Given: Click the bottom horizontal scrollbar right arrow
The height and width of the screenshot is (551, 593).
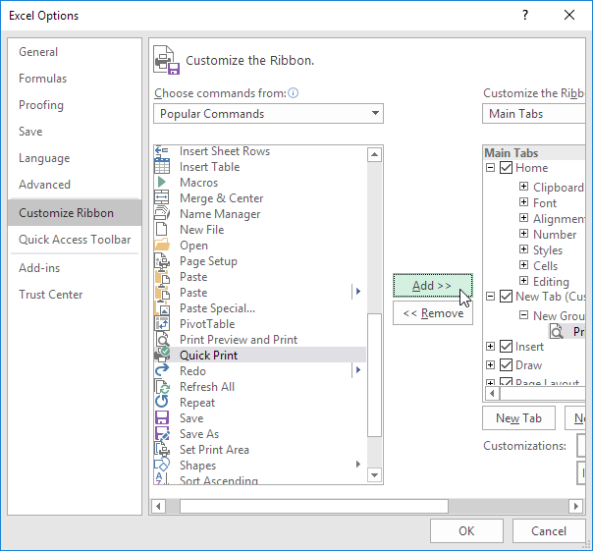Looking at the screenshot, I should [576, 506].
